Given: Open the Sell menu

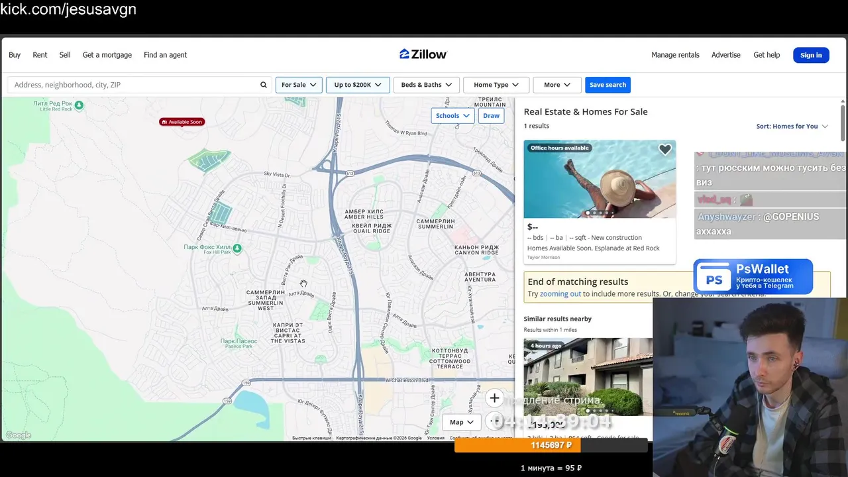Looking at the screenshot, I should (65, 55).
